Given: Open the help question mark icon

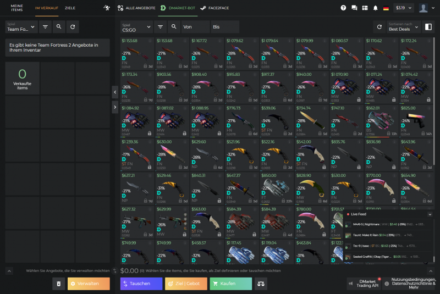Looking at the screenshot, I should click(343, 8).
